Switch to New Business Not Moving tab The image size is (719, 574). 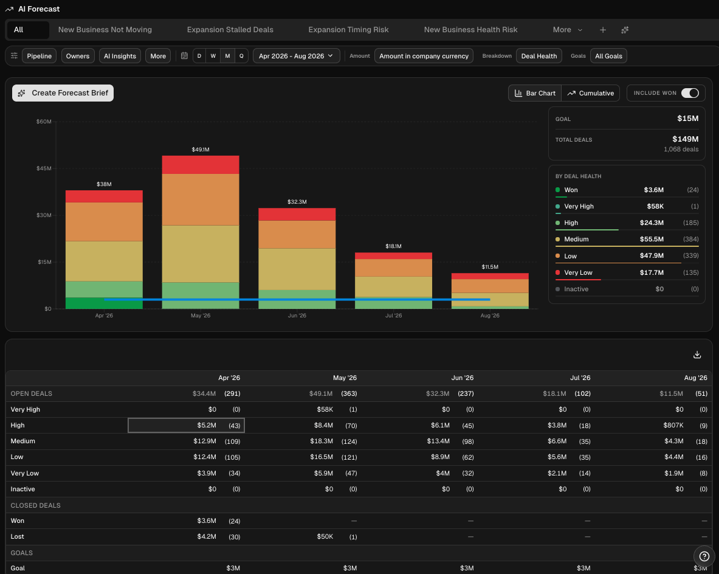[x=105, y=30]
